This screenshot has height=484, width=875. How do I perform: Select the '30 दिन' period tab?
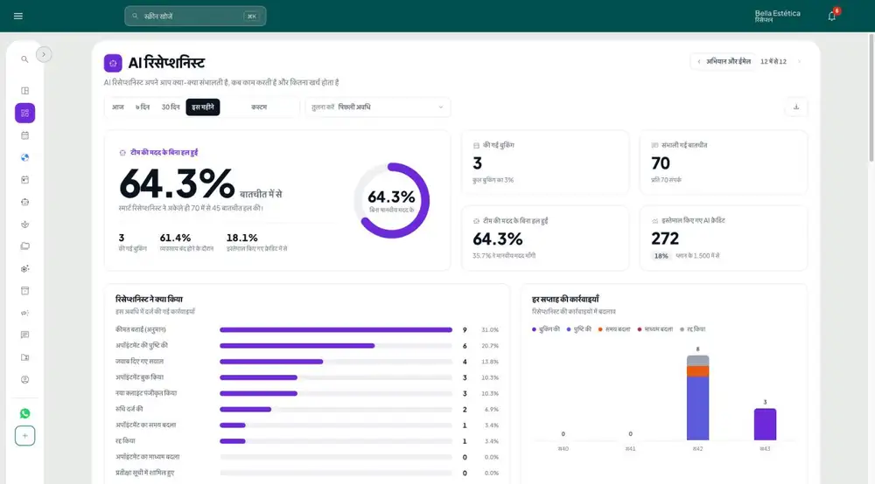pos(171,107)
